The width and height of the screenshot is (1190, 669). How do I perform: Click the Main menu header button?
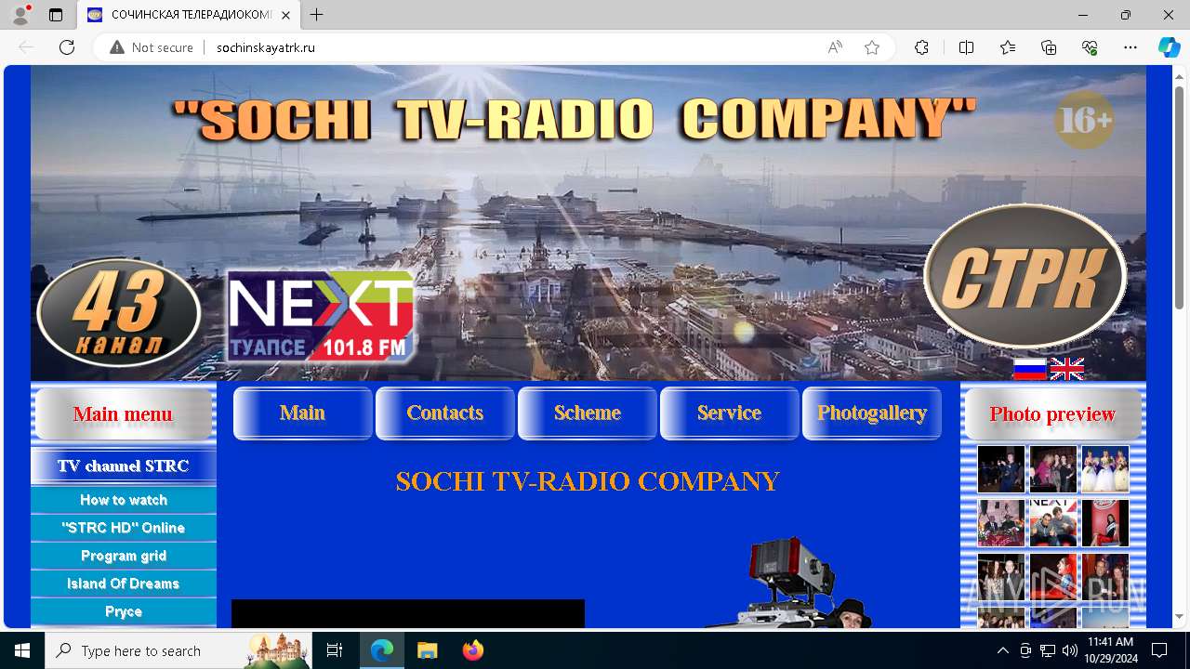[x=124, y=414]
